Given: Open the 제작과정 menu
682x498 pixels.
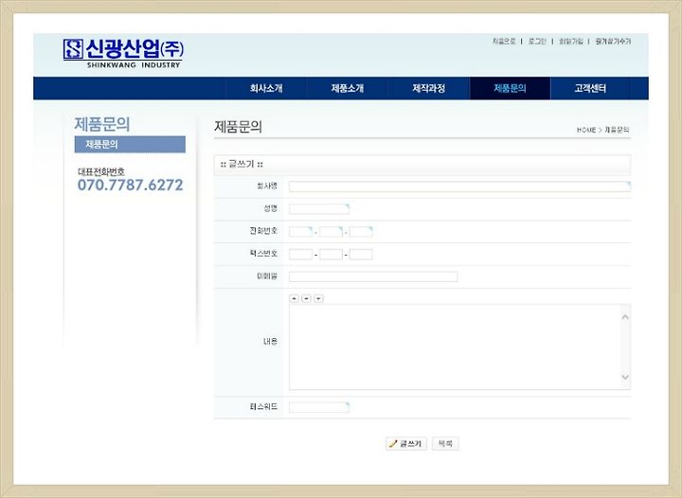Looking at the screenshot, I should tap(428, 88).
